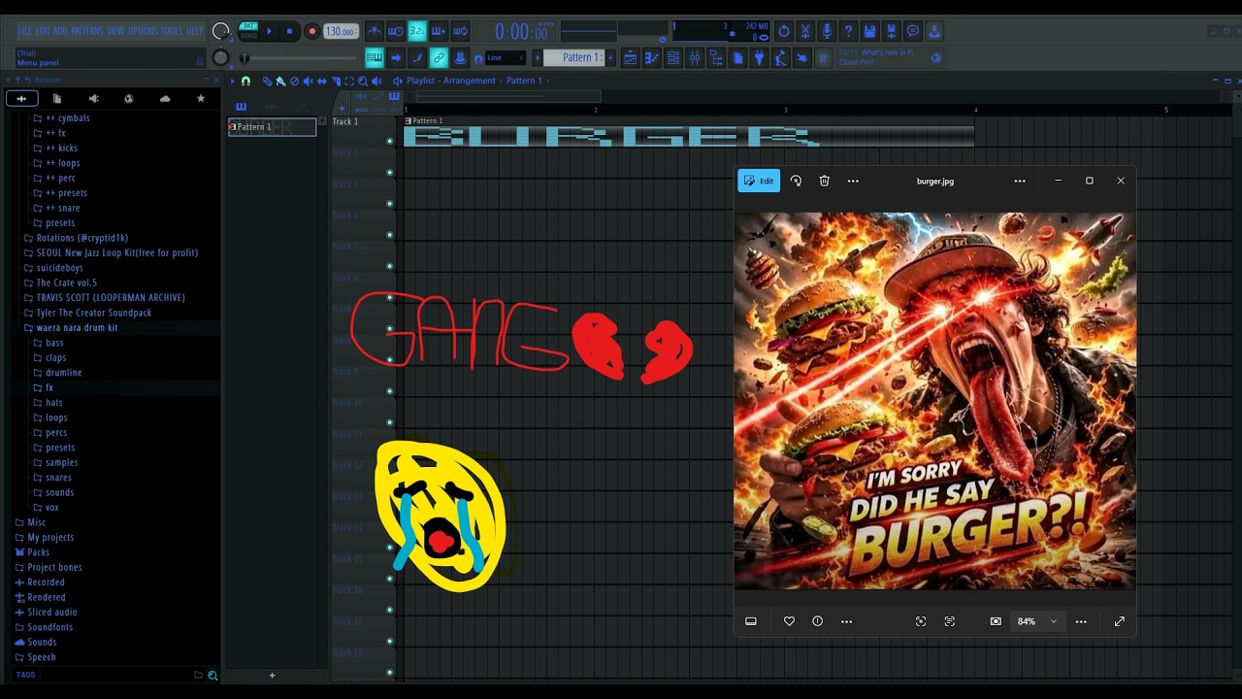Save project with the floppy disk icon
The height and width of the screenshot is (699, 1242).
click(x=869, y=31)
